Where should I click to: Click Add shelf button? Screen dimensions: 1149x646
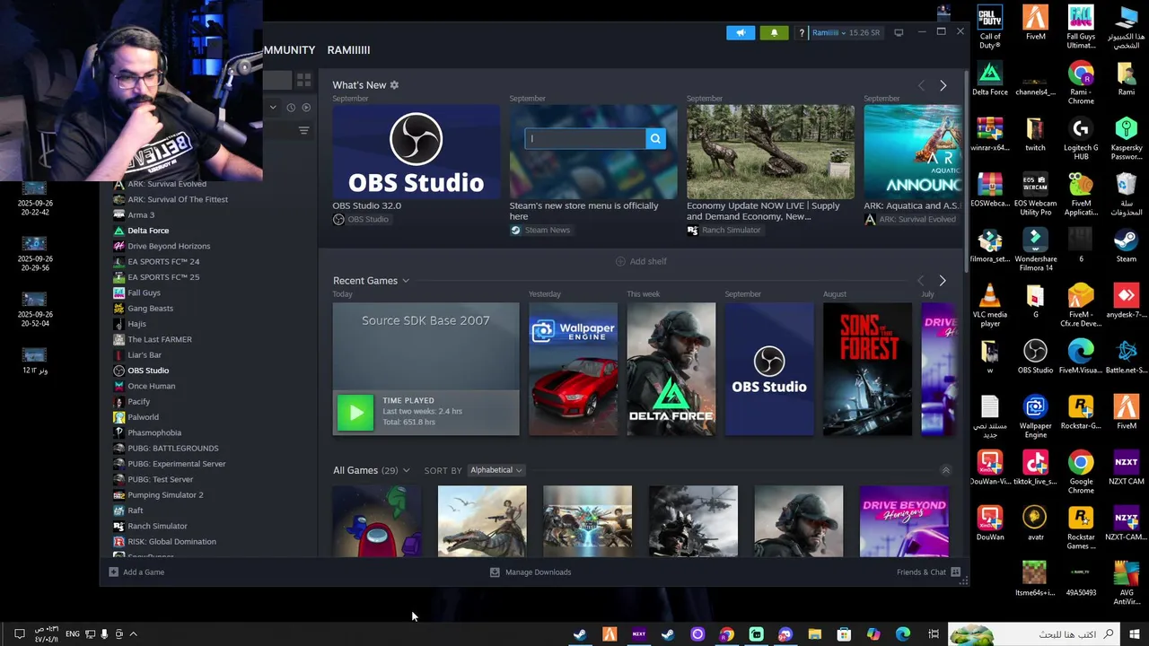[x=641, y=261]
